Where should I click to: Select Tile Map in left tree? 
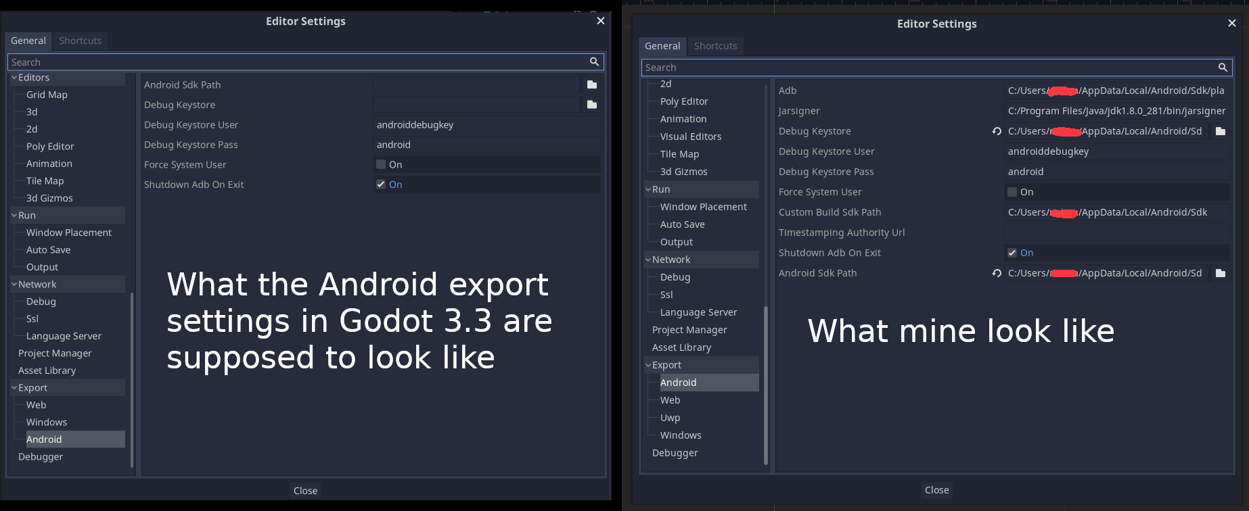45,180
